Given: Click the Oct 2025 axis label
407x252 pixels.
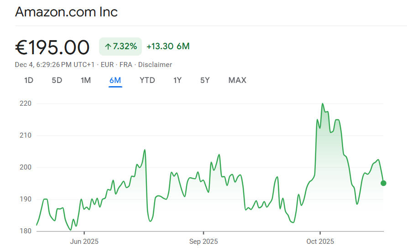Looking at the screenshot, I should click(x=320, y=242).
